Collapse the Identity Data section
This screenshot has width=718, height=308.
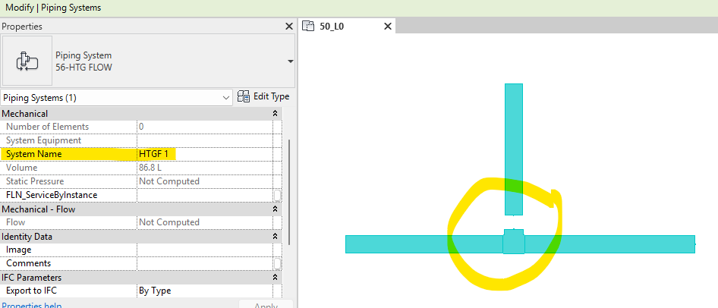pyautogui.click(x=275, y=237)
